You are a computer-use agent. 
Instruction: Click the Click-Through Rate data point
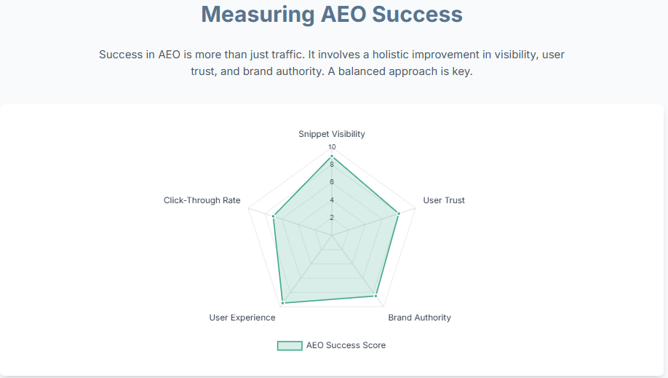pos(273,216)
